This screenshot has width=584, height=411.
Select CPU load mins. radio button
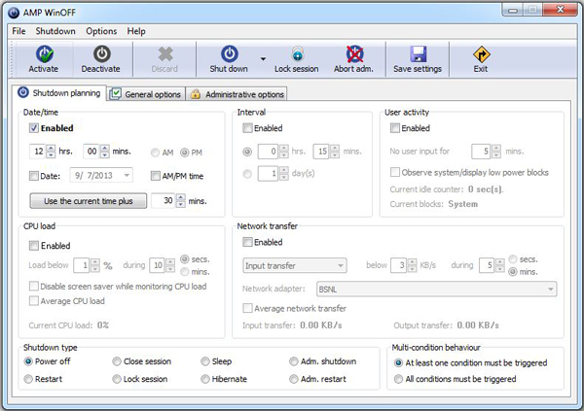(x=185, y=272)
